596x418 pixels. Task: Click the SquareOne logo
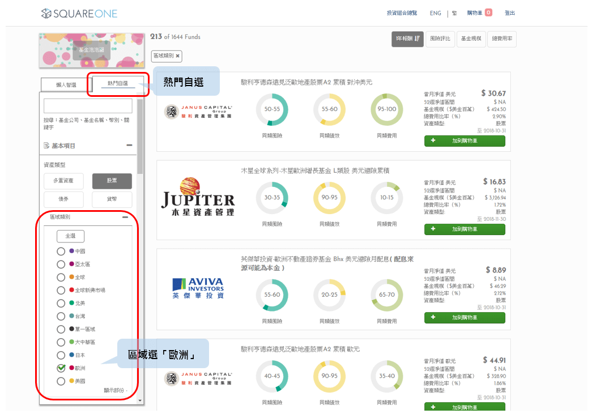tap(79, 14)
